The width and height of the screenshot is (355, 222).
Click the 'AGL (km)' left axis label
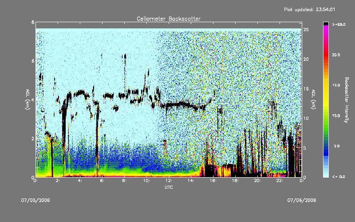click(x=28, y=99)
